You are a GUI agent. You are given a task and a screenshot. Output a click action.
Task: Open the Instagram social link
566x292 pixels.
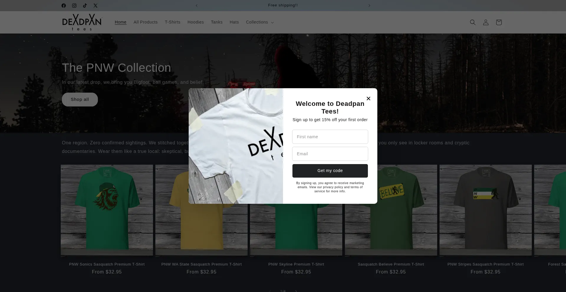(x=74, y=6)
